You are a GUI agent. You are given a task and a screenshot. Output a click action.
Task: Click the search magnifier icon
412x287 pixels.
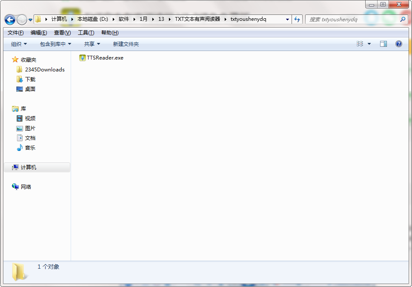pos(403,19)
